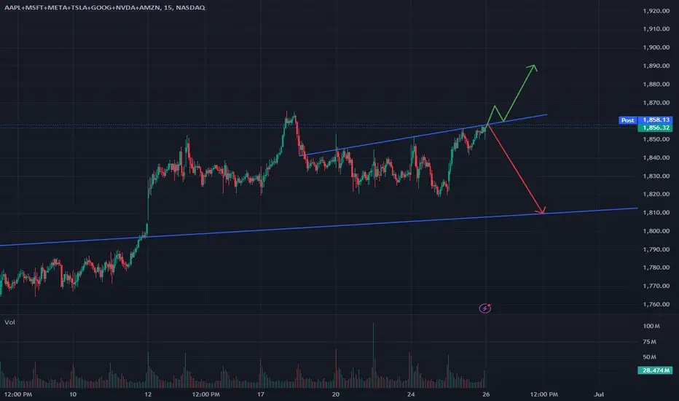Select the 1,858.13 post-market price tag
The height and width of the screenshot is (401, 679).
(656, 120)
